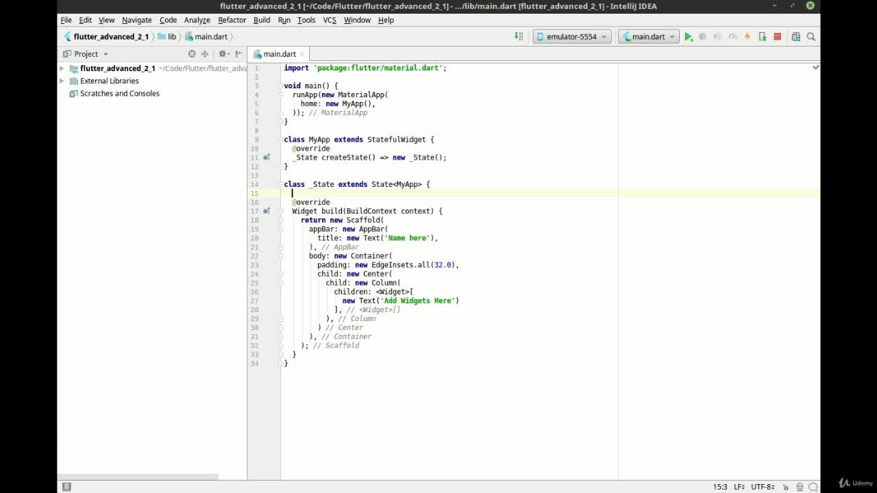Select Scratches and Consoles in project tree

tap(119, 94)
